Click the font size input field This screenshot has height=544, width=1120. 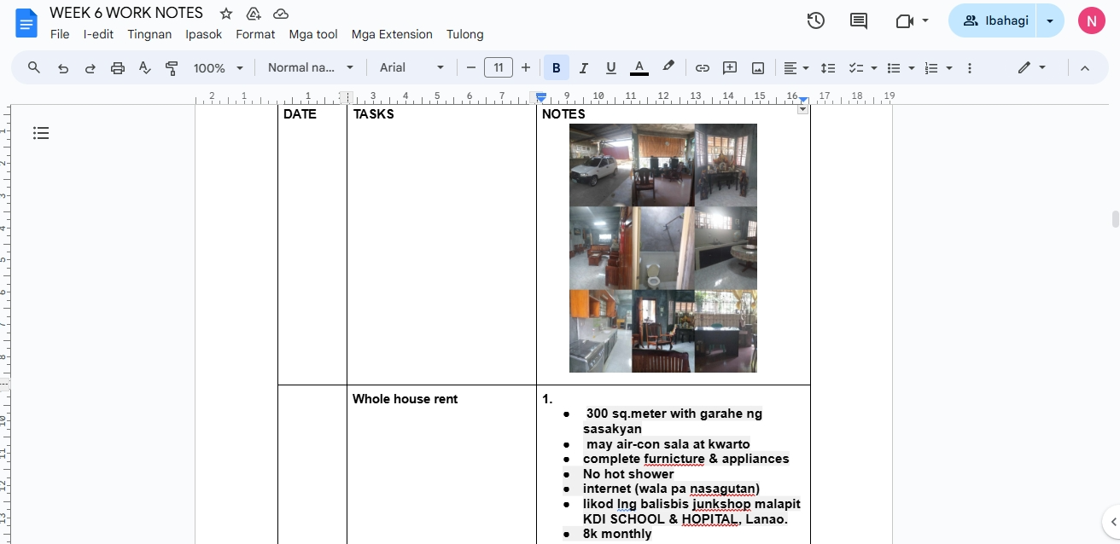(499, 68)
